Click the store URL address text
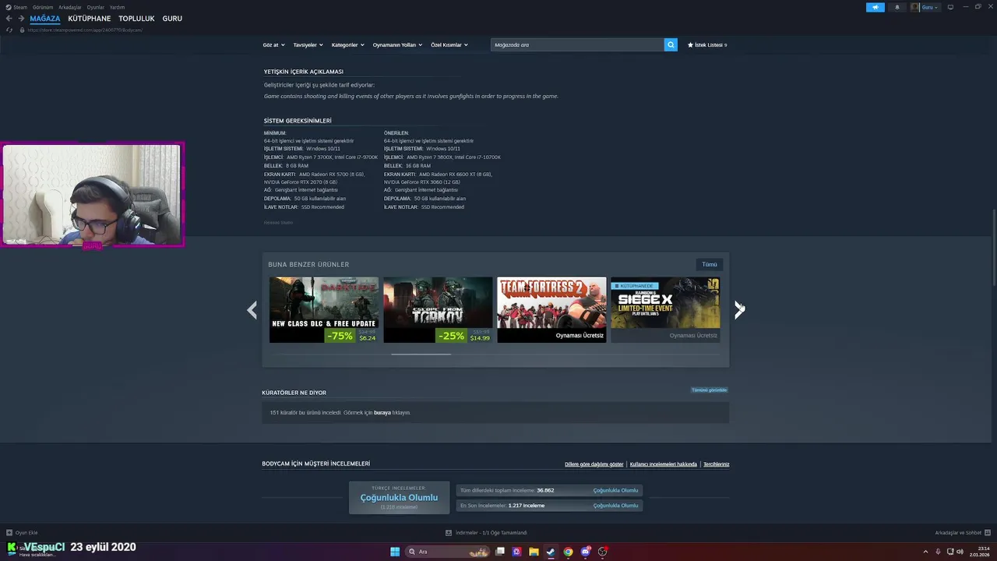This screenshot has width=997, height=561. [85, 30]
